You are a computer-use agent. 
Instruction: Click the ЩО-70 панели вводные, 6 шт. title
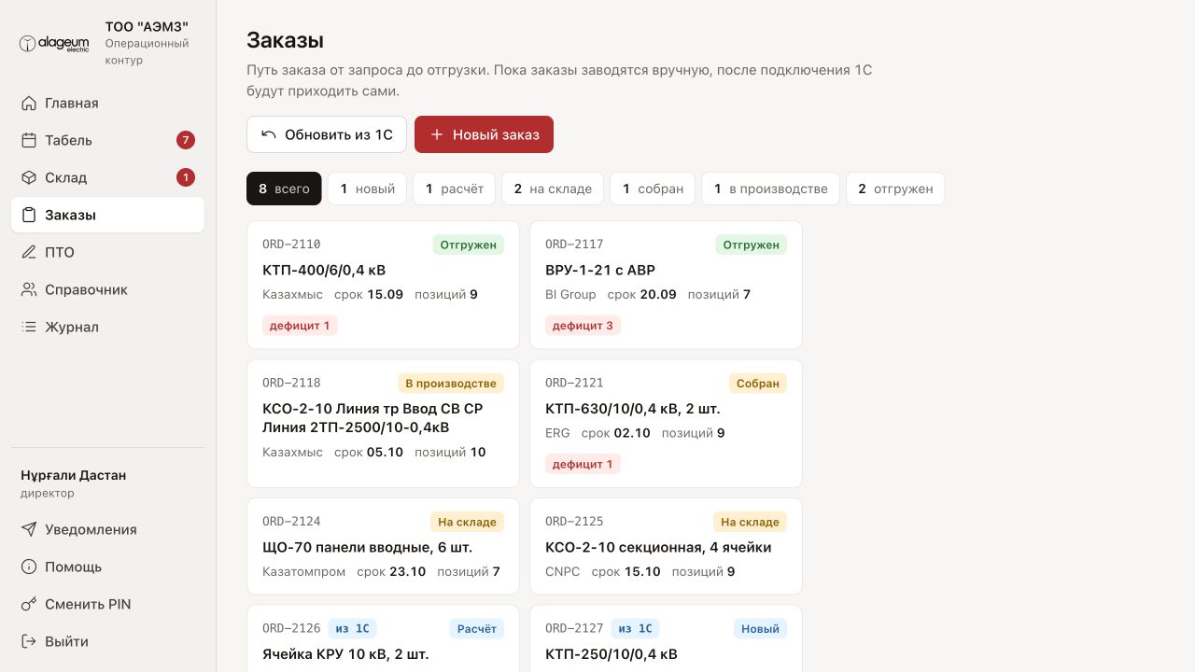(x=368, y=547)
